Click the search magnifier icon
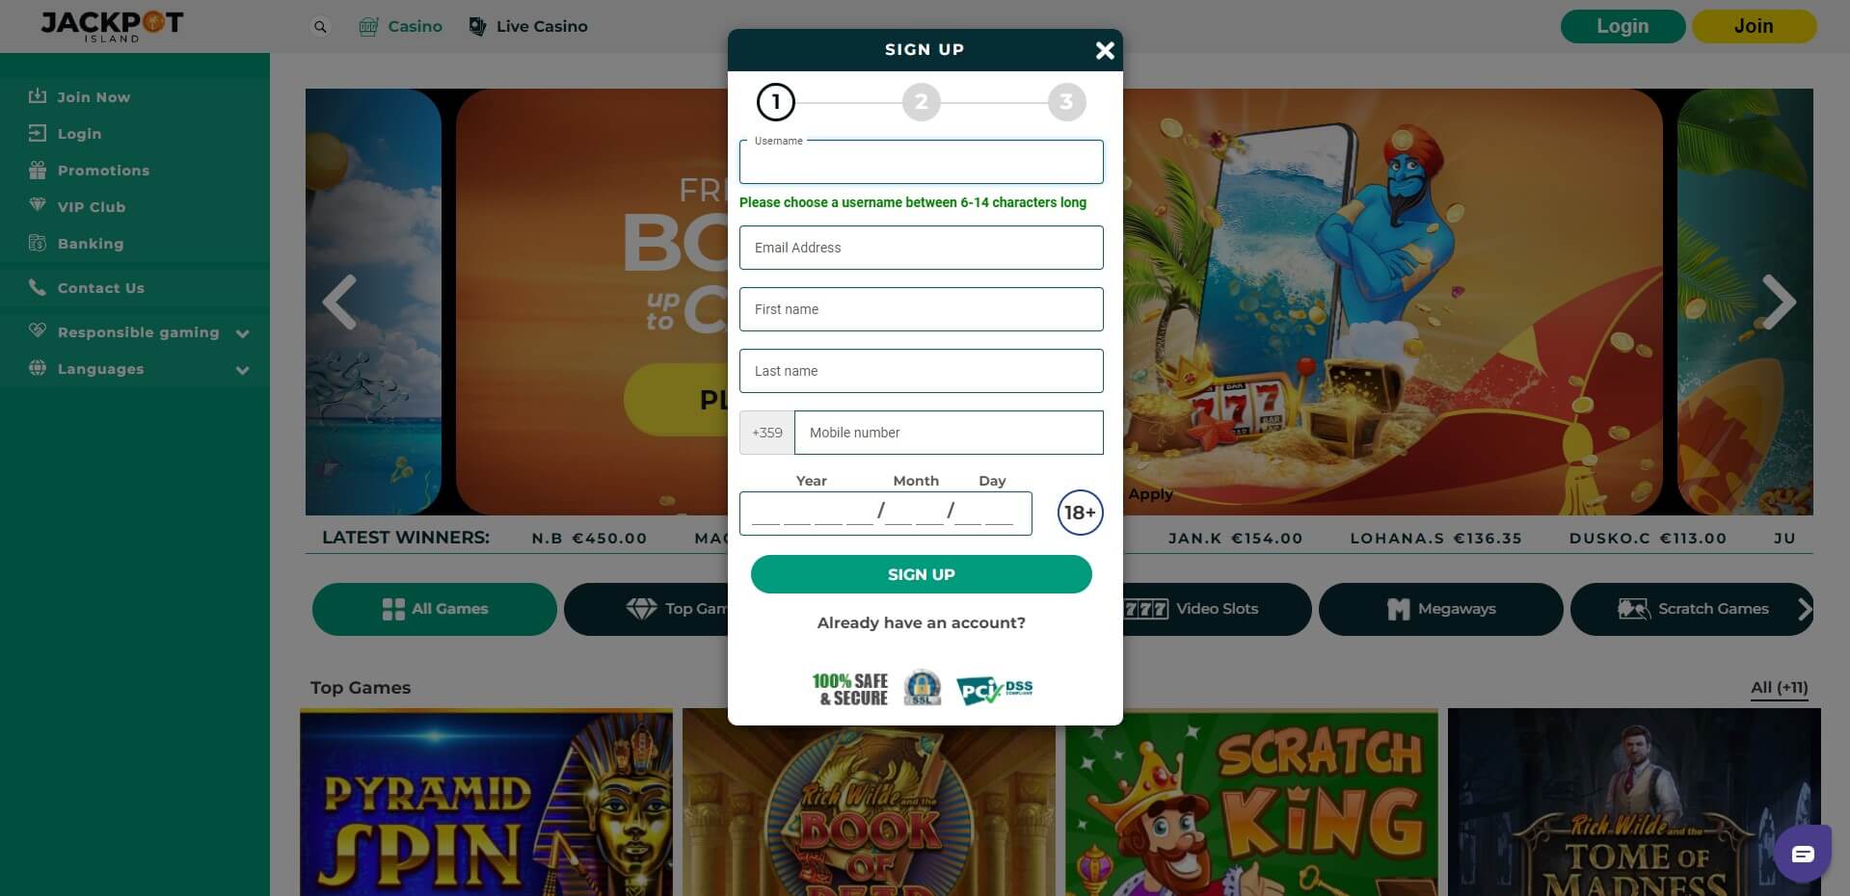The image size is (1850, 896). [x=320, y=27]
